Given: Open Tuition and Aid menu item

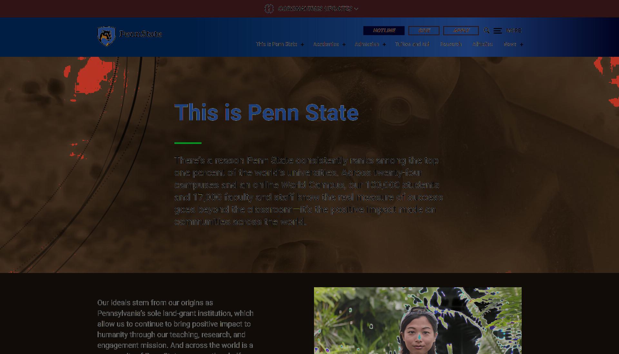Looking at the screenshot, I should [x=412, y=44].
